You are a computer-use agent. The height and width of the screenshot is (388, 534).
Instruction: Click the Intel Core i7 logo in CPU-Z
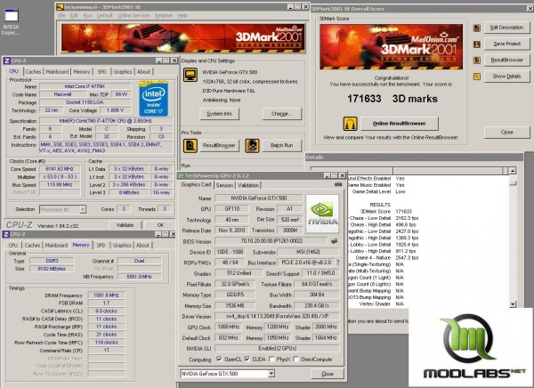pyautogui.click(x=153, y=98)
